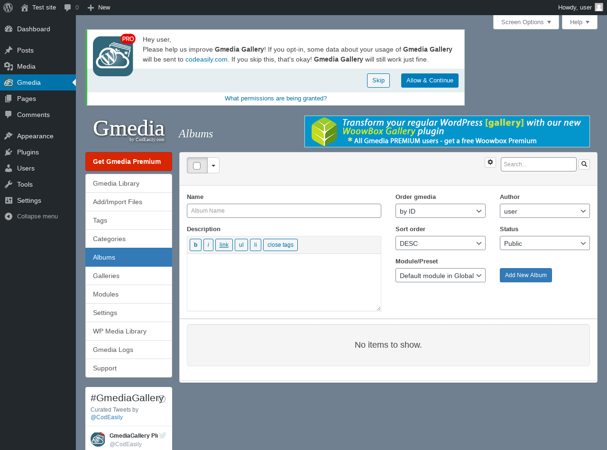Click the italic i editor button
The image size is (607, 450).
[x=208, y=245]
